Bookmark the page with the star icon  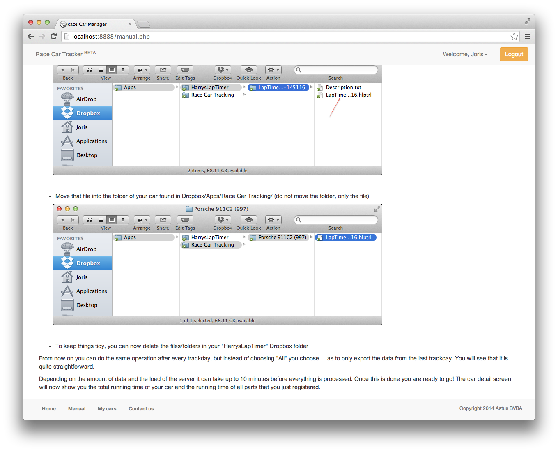[x=514, y=37]
